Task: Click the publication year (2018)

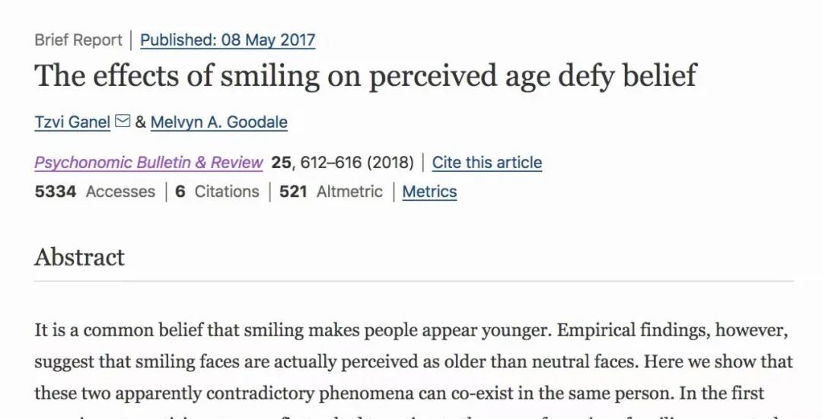Action: 390,163
